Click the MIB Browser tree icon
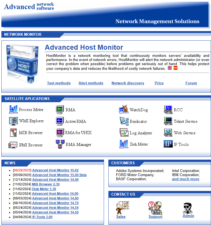 tap(13, 133)
